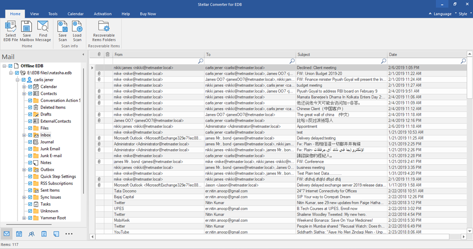Click search icon in From filter

[201, 61]
